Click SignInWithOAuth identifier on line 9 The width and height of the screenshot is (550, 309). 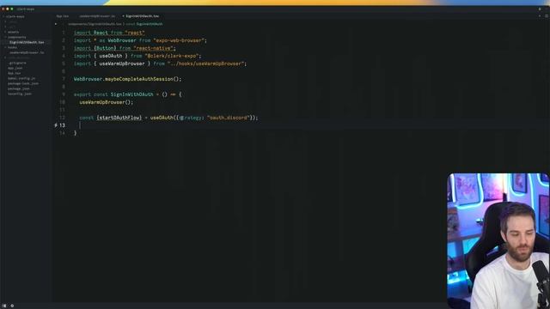(x=131, y=94)
